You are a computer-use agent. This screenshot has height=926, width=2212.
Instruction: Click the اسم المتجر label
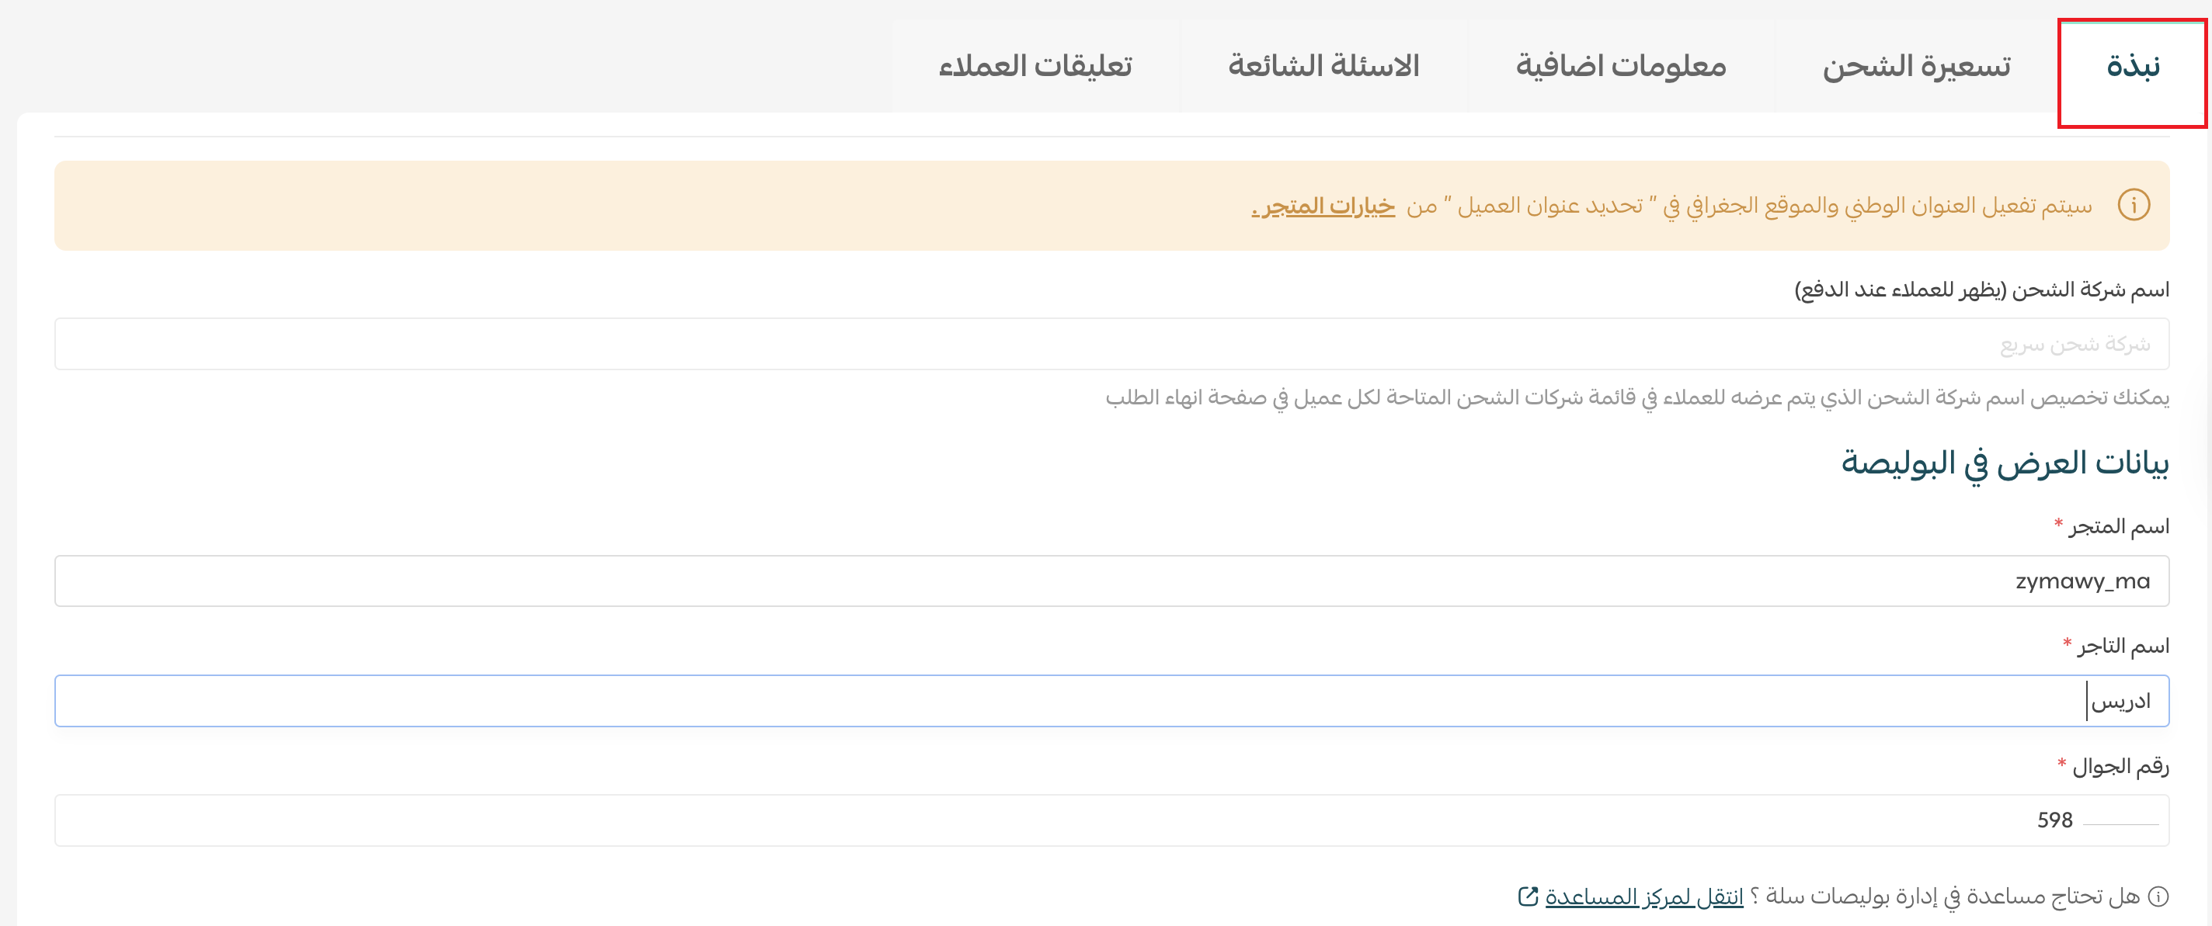2118,526
